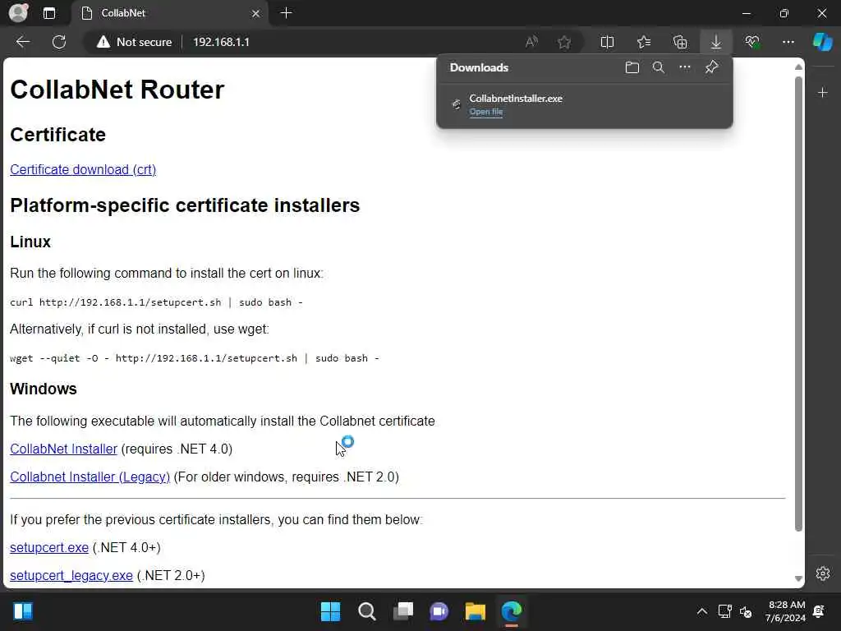Screen dimensions: 841x631
Task: Toggle the Downloads toolbar button
Action: [x=716, y=42]
